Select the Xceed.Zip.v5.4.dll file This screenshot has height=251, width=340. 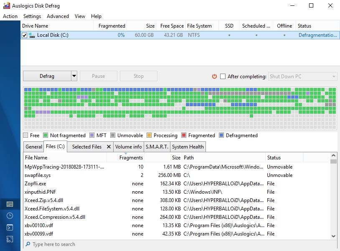click(x=177, y=200)
